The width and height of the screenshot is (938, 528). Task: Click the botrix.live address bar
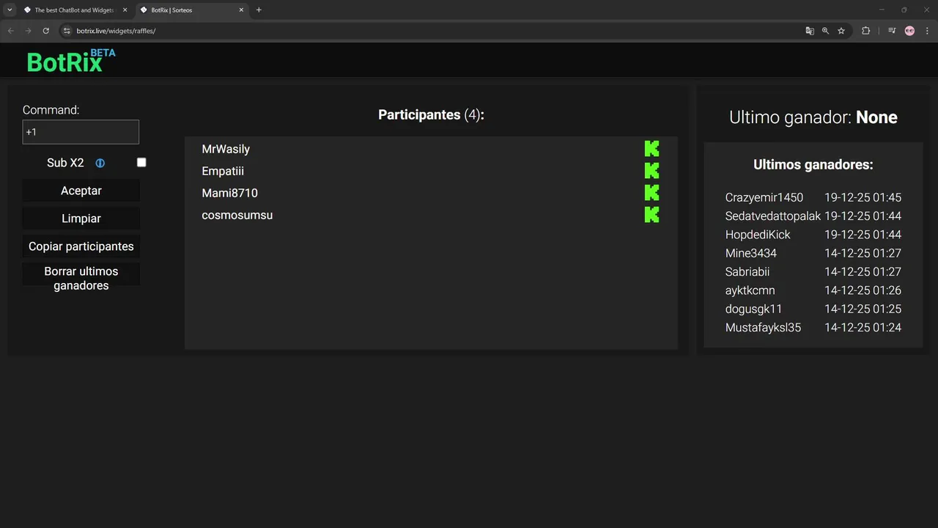[x=432, y=31]
